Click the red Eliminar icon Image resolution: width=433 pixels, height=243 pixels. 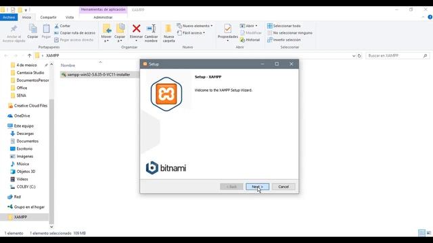pos(136,28)
